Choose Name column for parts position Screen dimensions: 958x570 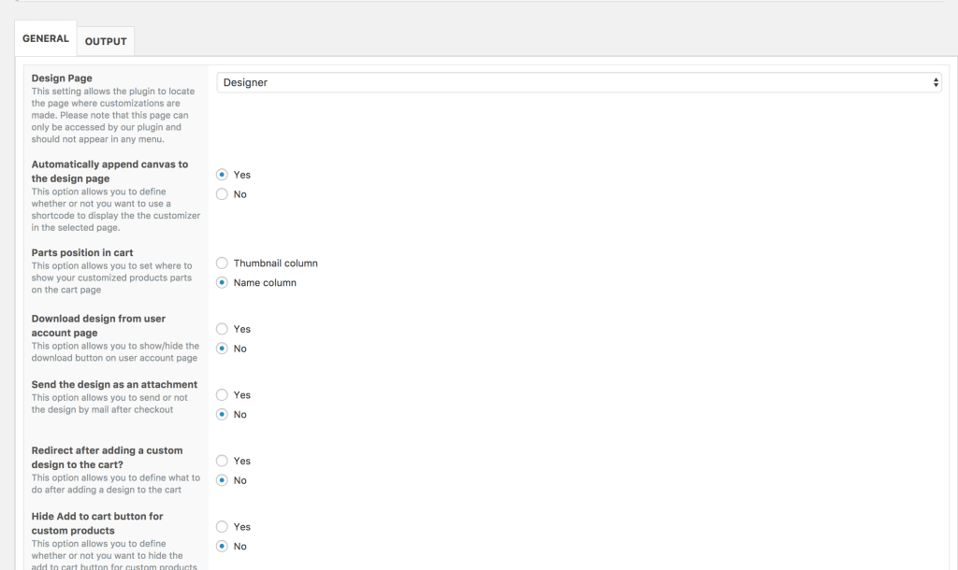tap(222, 282)
